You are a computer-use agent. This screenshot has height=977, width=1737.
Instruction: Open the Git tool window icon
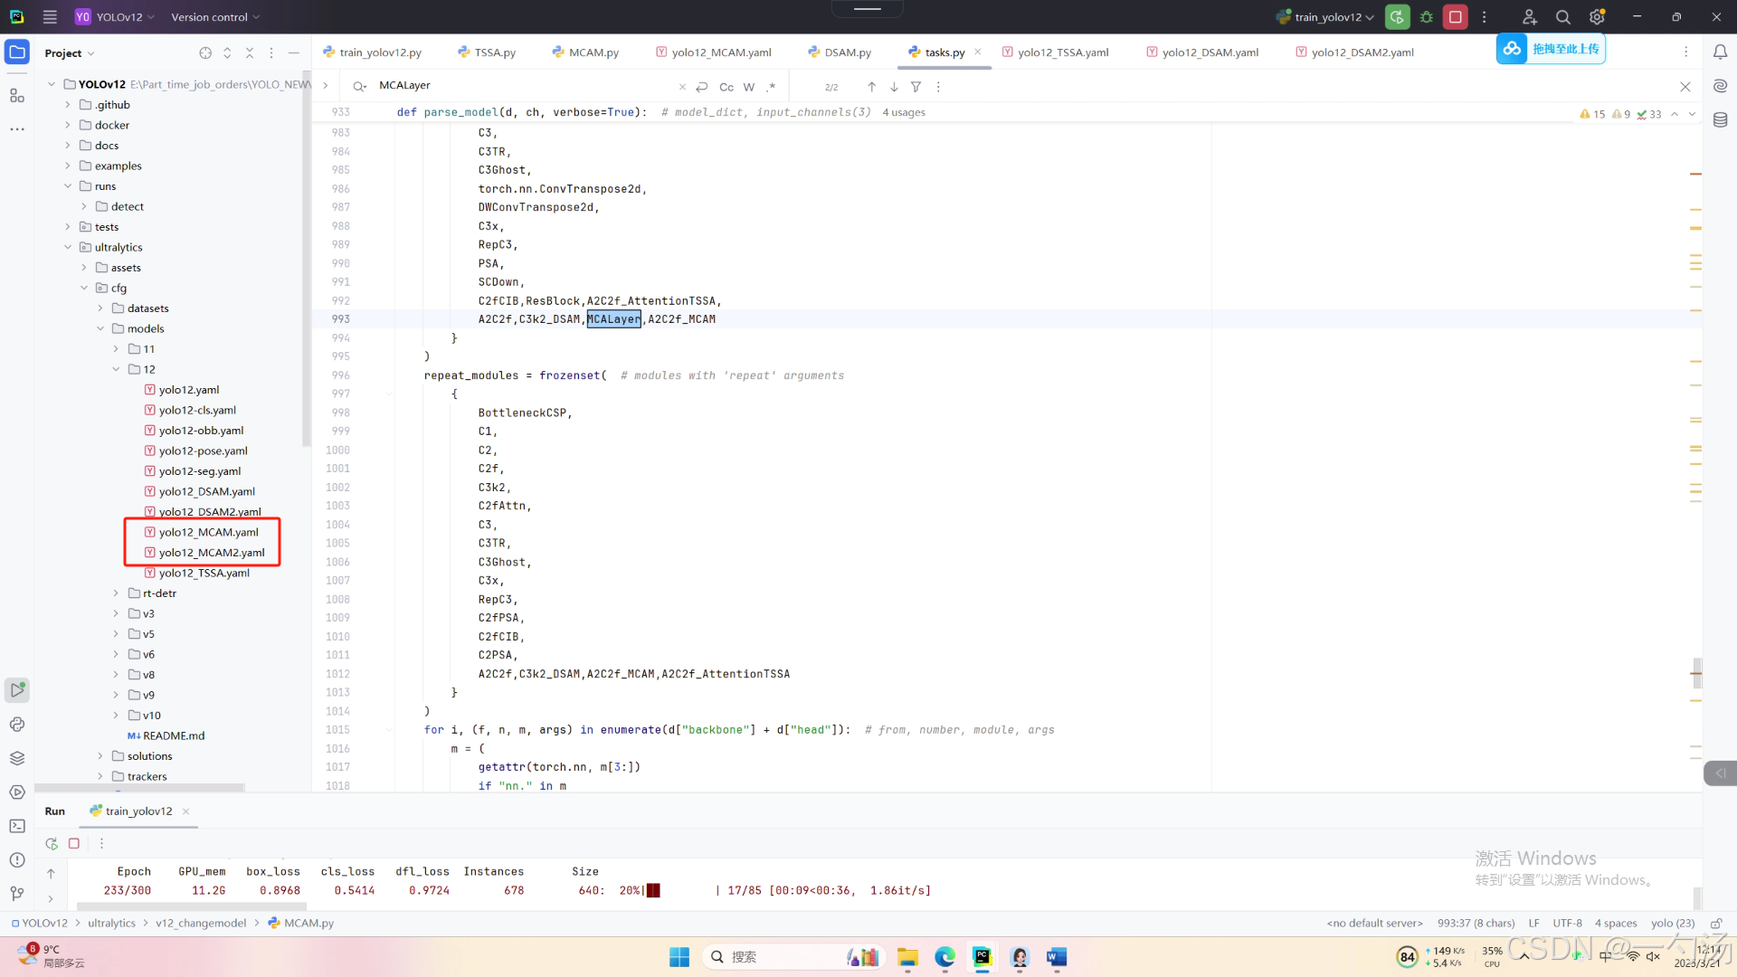[16, 894]
